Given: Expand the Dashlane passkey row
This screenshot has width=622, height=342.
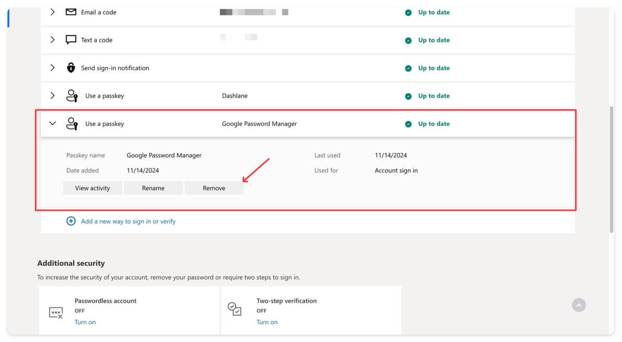Looking at the screenshot, I should 52,96.
